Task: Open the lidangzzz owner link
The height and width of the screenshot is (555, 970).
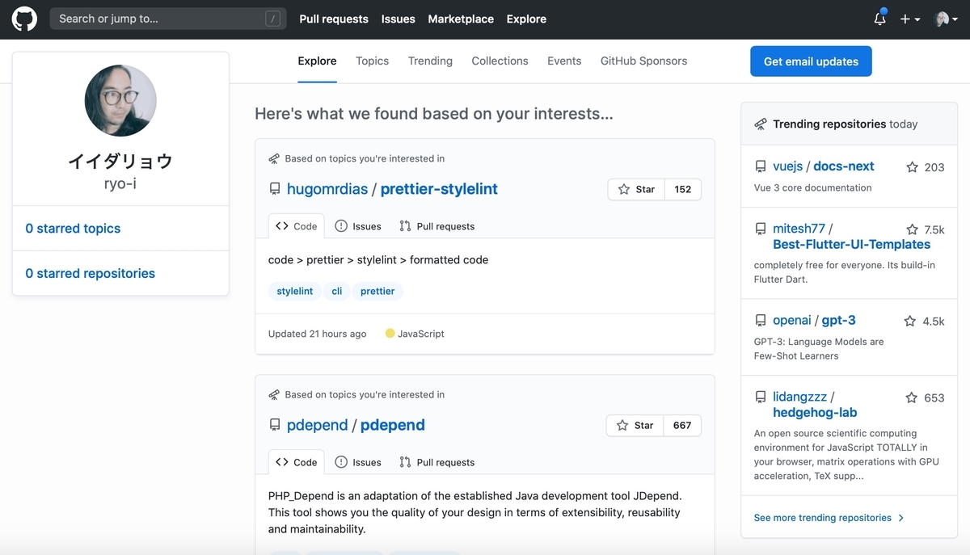Action: (x=800, y=397)
